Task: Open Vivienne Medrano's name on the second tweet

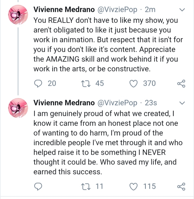Action: click(x=64, y=103)
